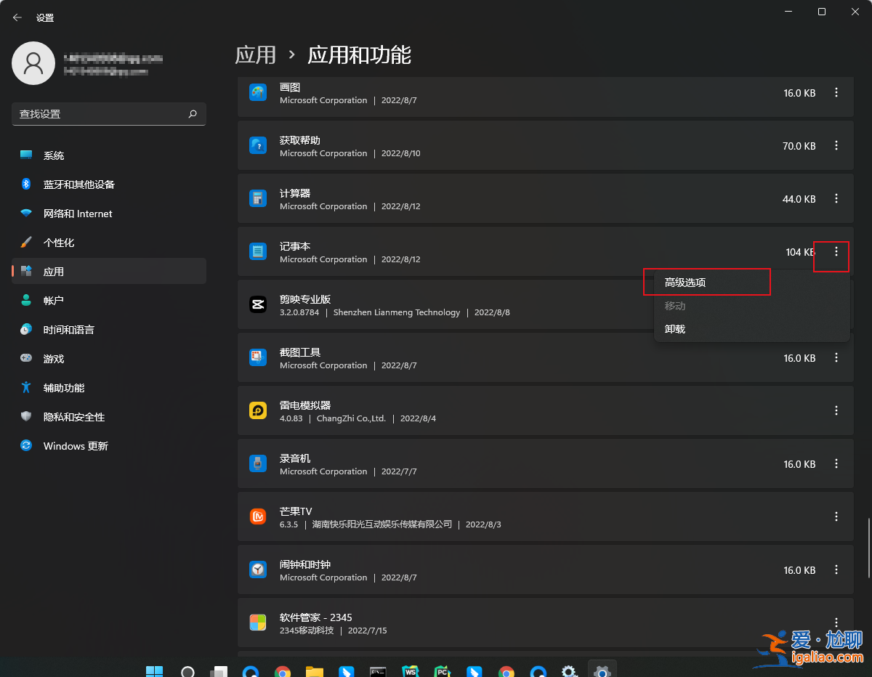
Task: Open the options menu for 软件管家 - 2345
Action: click(x=836, y=623)
